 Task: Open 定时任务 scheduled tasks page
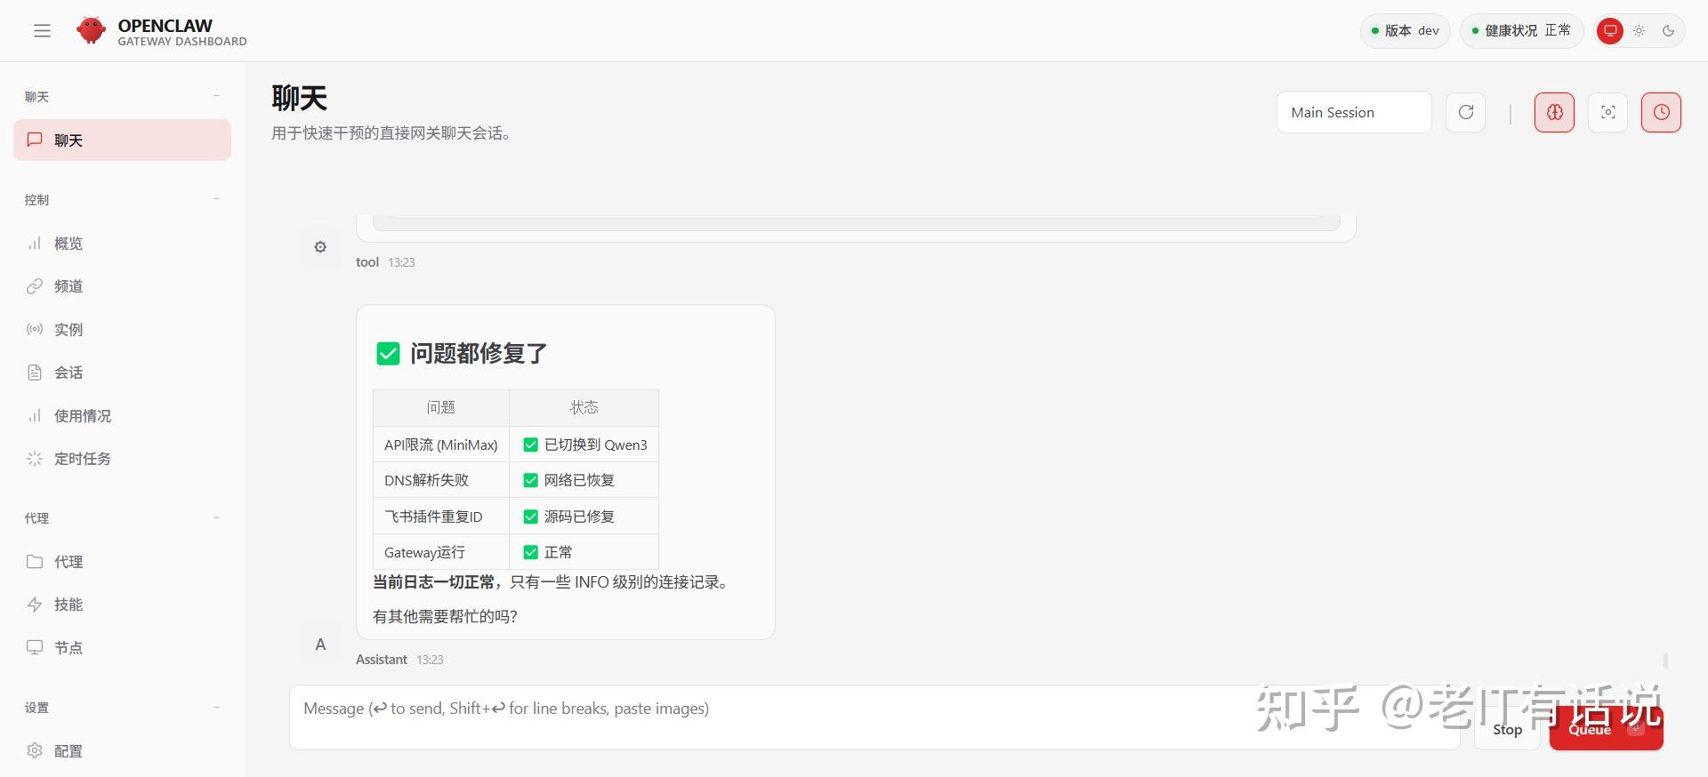point(123,459)
